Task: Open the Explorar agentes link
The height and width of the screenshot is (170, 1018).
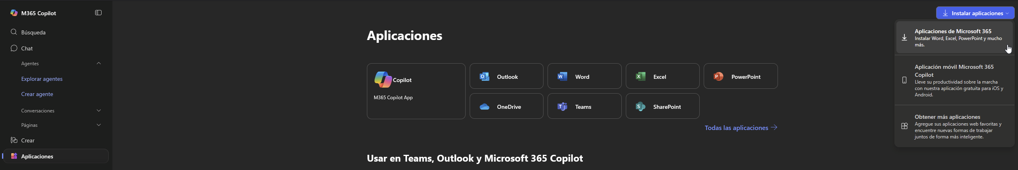Action: [42, 79]
